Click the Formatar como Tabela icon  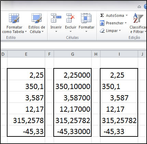[14, 18]
